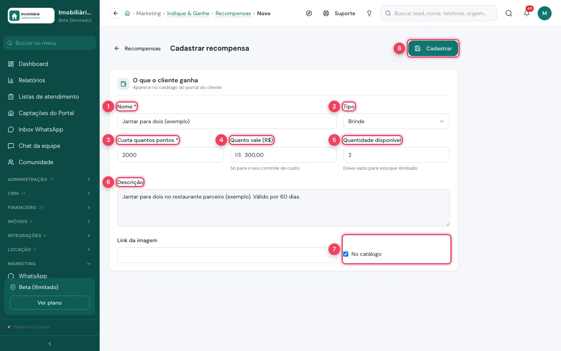The width and height of the screenshot is (561, 351).
Task: Open the Suporte lifebuoy icon
Action: click(326, 13)
